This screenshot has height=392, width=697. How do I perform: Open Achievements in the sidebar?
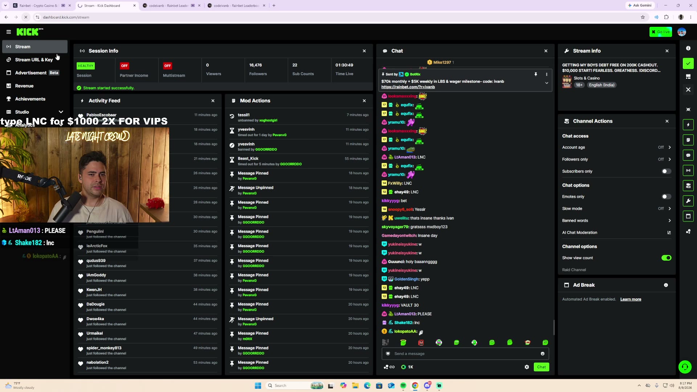35,99
